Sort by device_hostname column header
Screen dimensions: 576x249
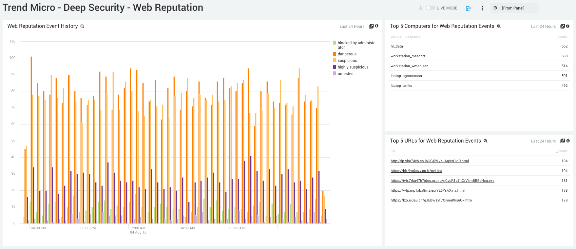point(405,37)
